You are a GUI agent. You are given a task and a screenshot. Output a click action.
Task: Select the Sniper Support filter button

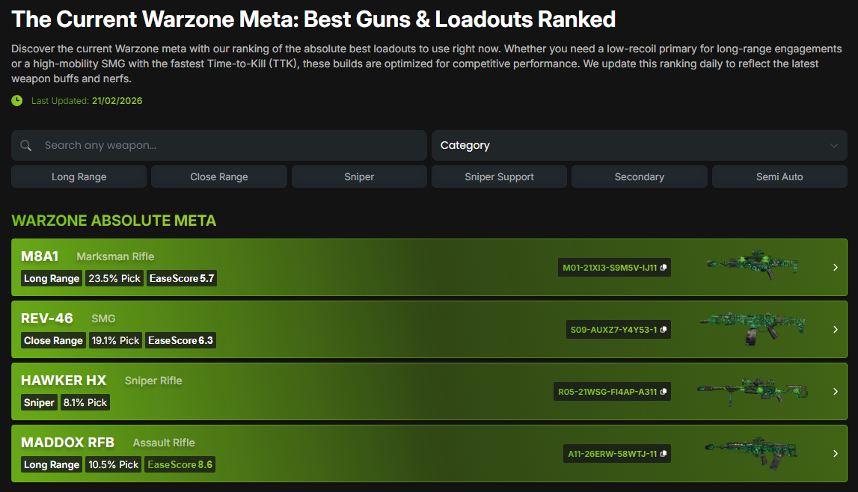[499, 176]
